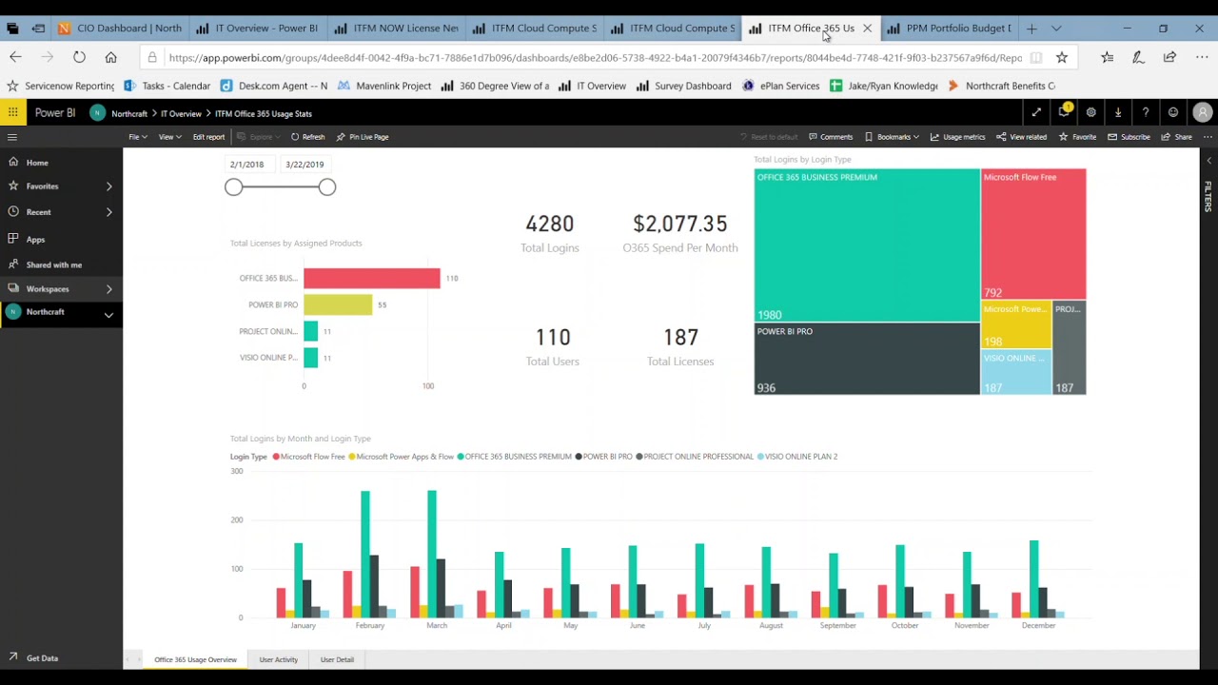Click the browser back arrow
The width and height of the screenshot is (1218, 685).
pyautogui.click(x=15, y=58)
